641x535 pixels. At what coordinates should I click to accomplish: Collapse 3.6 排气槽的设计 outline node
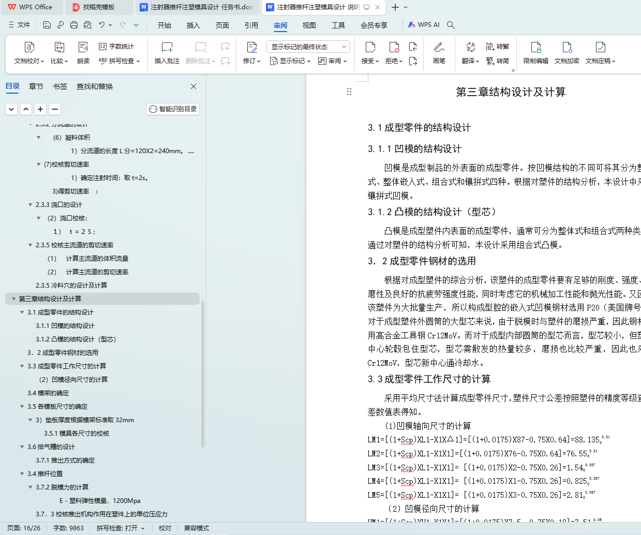pyautogui.click(x=22, y=447)
